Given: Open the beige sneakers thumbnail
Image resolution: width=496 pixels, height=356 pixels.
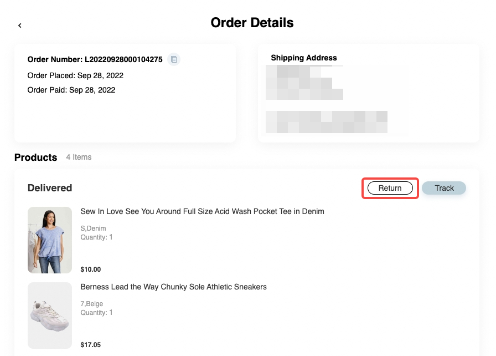Looking at the screenshot, I should tap(50, 316).
